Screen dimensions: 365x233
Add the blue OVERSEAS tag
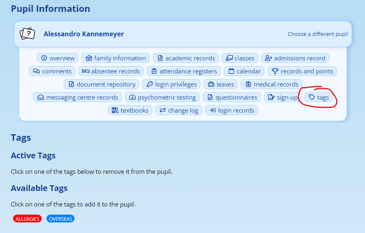pyautogui.click(x=60, y=219)
